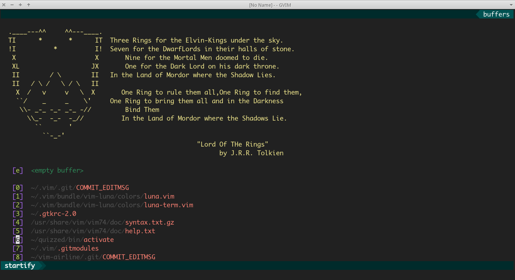
Task: Click the "One for the Dark Lord" line
Action: point(202,66)
